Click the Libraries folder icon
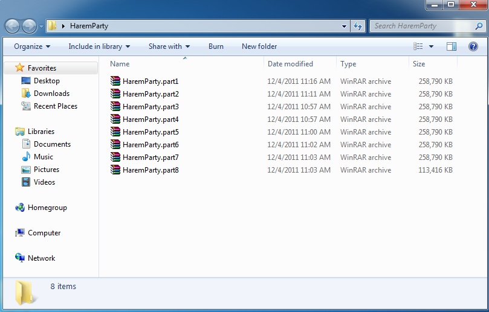Viewport: 489px width, 312px height. (x=20, y=132)
